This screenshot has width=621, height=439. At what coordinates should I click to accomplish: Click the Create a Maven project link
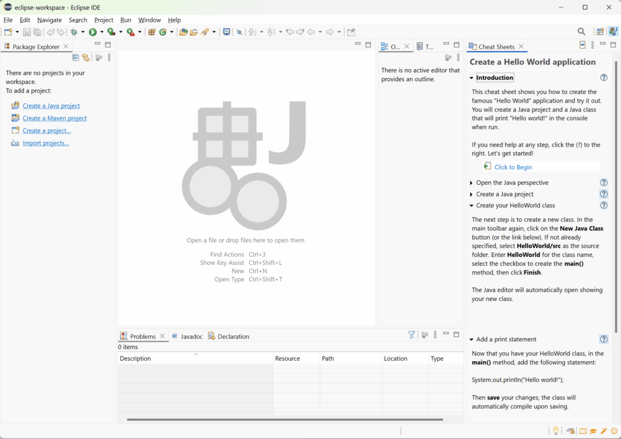coord(55,118)
